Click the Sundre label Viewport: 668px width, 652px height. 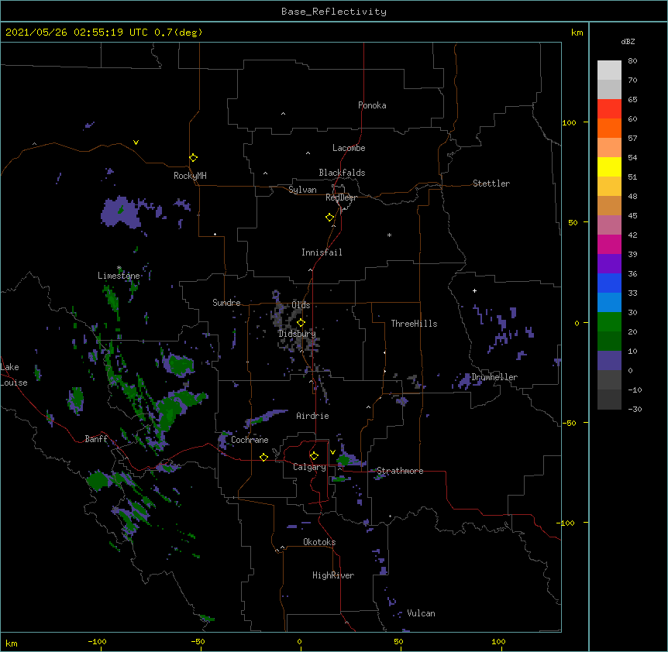click(226, 303)
